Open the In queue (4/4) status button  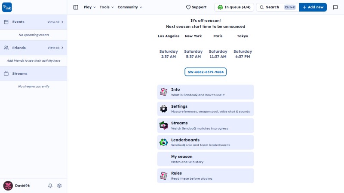pyautogui.click(x=234, y=7)
